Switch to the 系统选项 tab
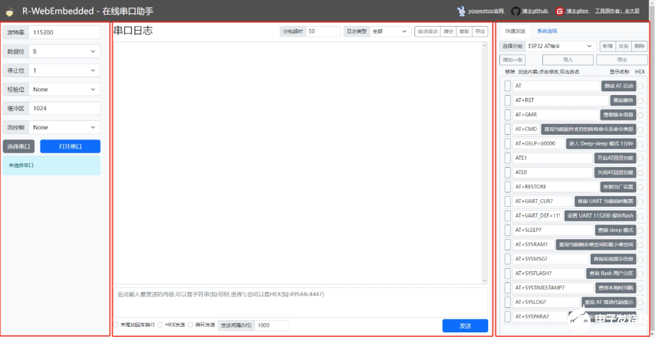This screenshot has height=337, width=655. click(546, 31)
